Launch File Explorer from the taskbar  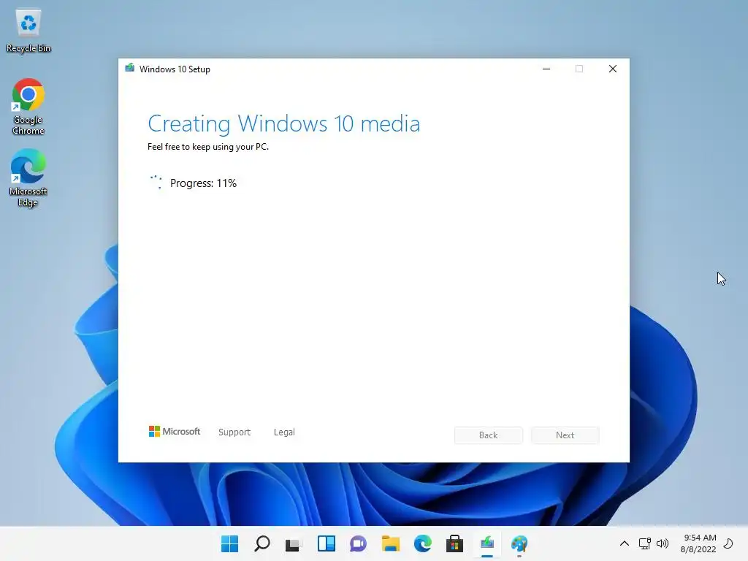pos(390,543)
